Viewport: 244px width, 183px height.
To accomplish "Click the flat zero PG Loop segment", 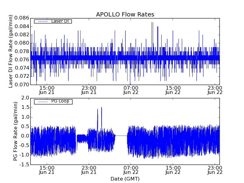I will tap(121, 136).
